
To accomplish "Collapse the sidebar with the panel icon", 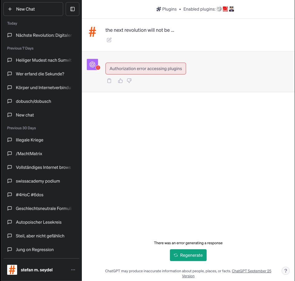I will click(73, 9).
